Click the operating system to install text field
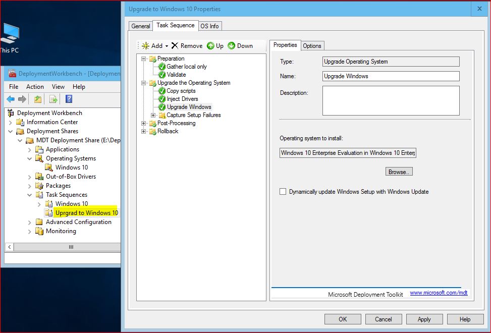This screenshot has width=491, height=333. coord(347,152)
